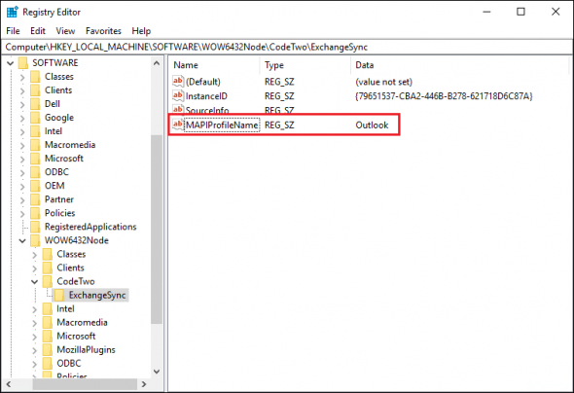Click the Registry Editor app icon

point(12,12)
